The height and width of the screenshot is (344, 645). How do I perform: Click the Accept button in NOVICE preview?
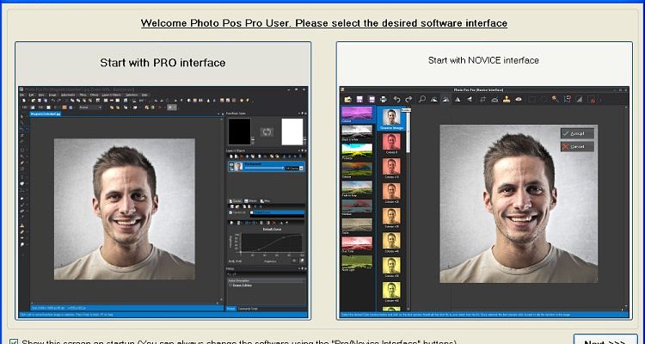578,133
